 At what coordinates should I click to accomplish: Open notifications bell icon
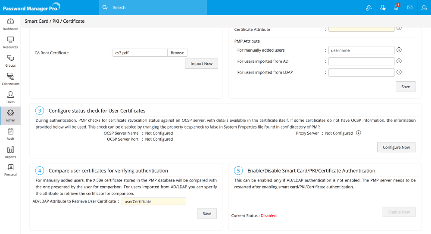397,7
